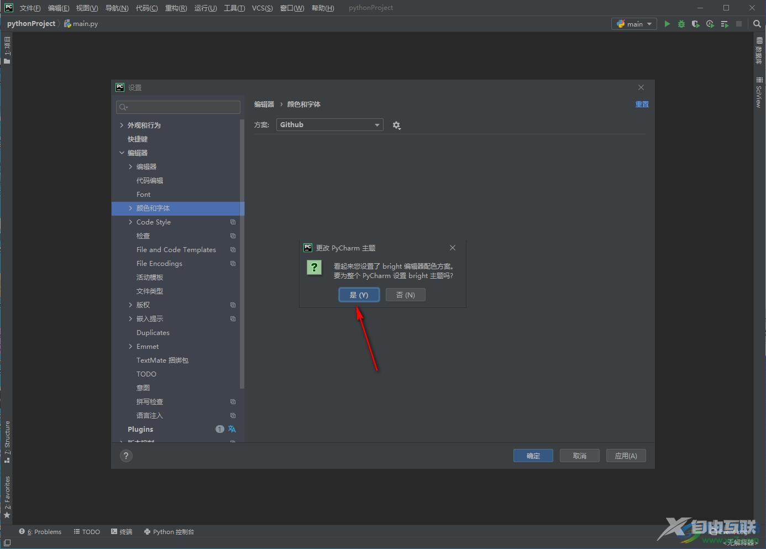Open the Favorites tool window tab

click(7, 497)
